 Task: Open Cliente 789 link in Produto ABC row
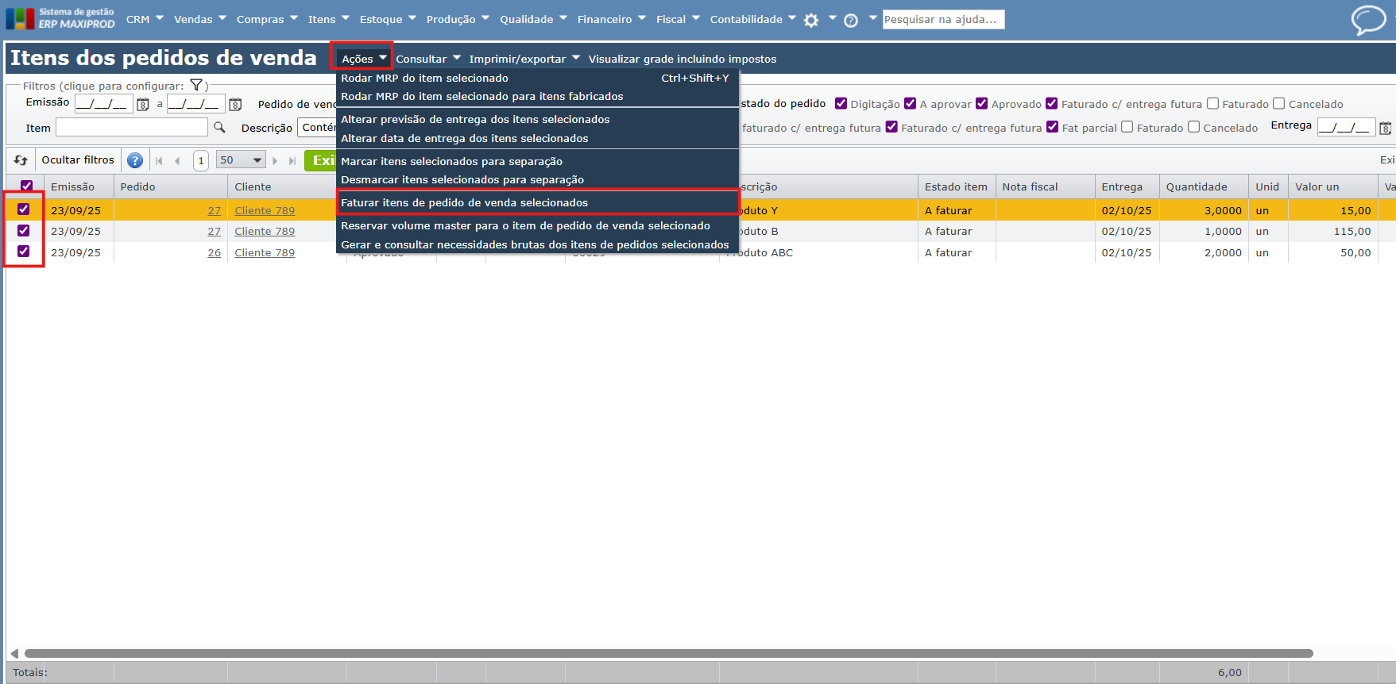pyautogui.click(x=265, y=252)
